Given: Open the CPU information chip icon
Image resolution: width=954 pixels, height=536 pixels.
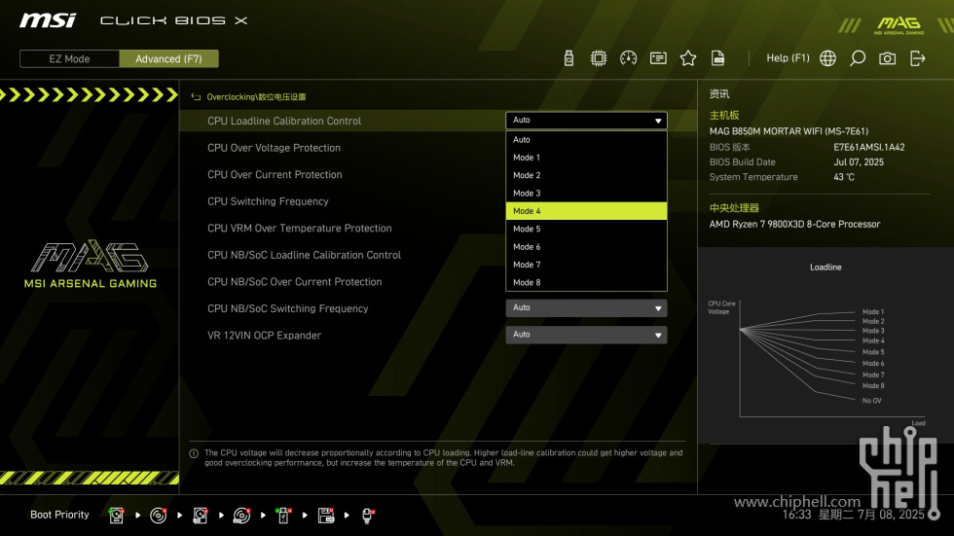Looking at the screenshot, I should click(x=599, y=58).
